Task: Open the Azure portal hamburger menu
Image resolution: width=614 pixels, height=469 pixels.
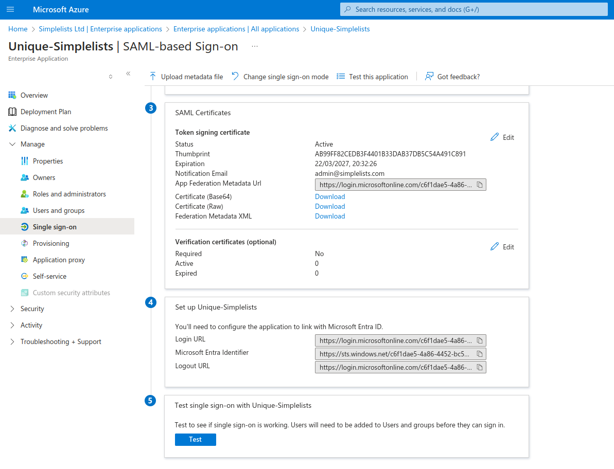Action: [11, 9]
